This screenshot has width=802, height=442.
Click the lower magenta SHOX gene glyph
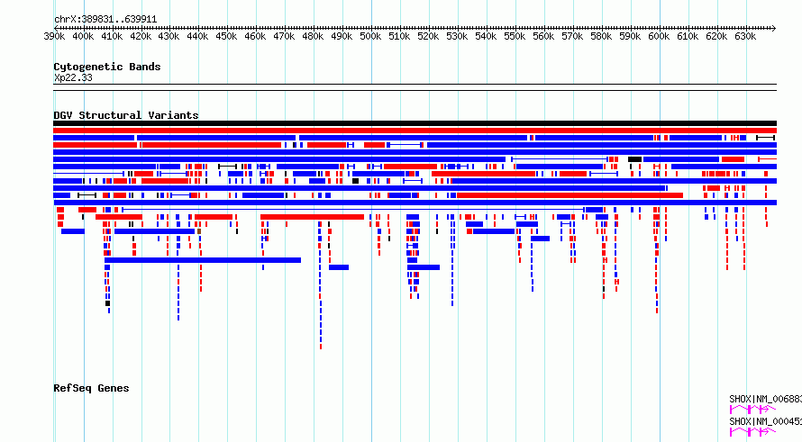coord(752,432)
